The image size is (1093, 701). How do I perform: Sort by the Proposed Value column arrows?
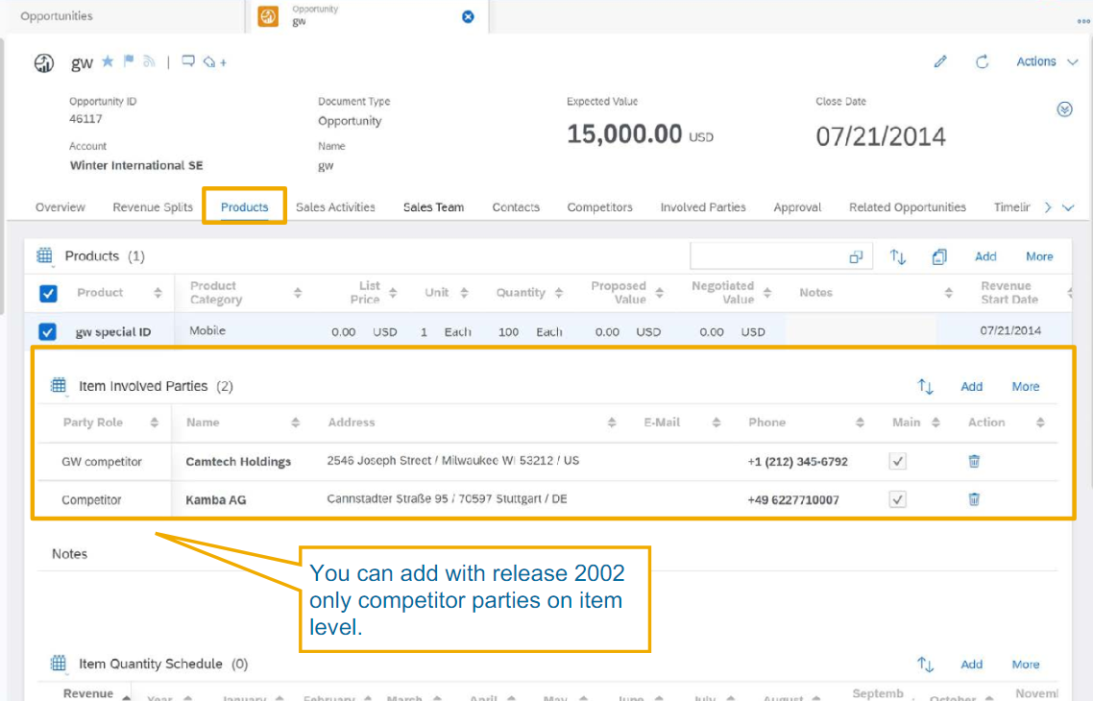point(660,293)
